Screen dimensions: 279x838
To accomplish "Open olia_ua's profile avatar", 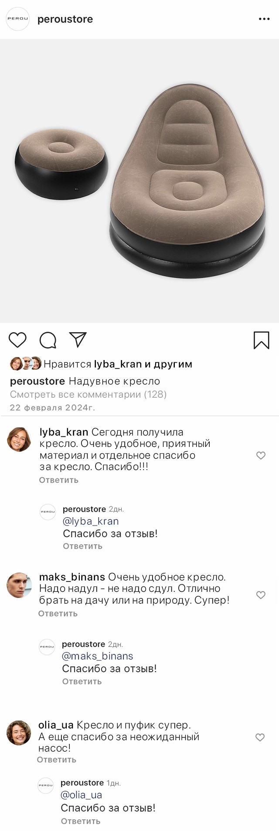I will pos(19,733).
